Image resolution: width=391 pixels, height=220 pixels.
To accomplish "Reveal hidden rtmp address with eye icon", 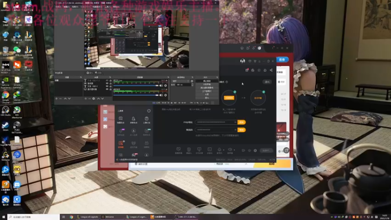I will [x=235, y=122].
